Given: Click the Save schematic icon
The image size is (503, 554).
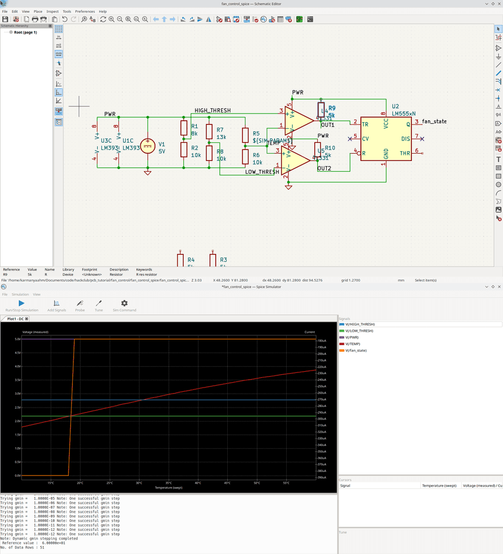Looking at the screenshot, I should tap(5, 19).
